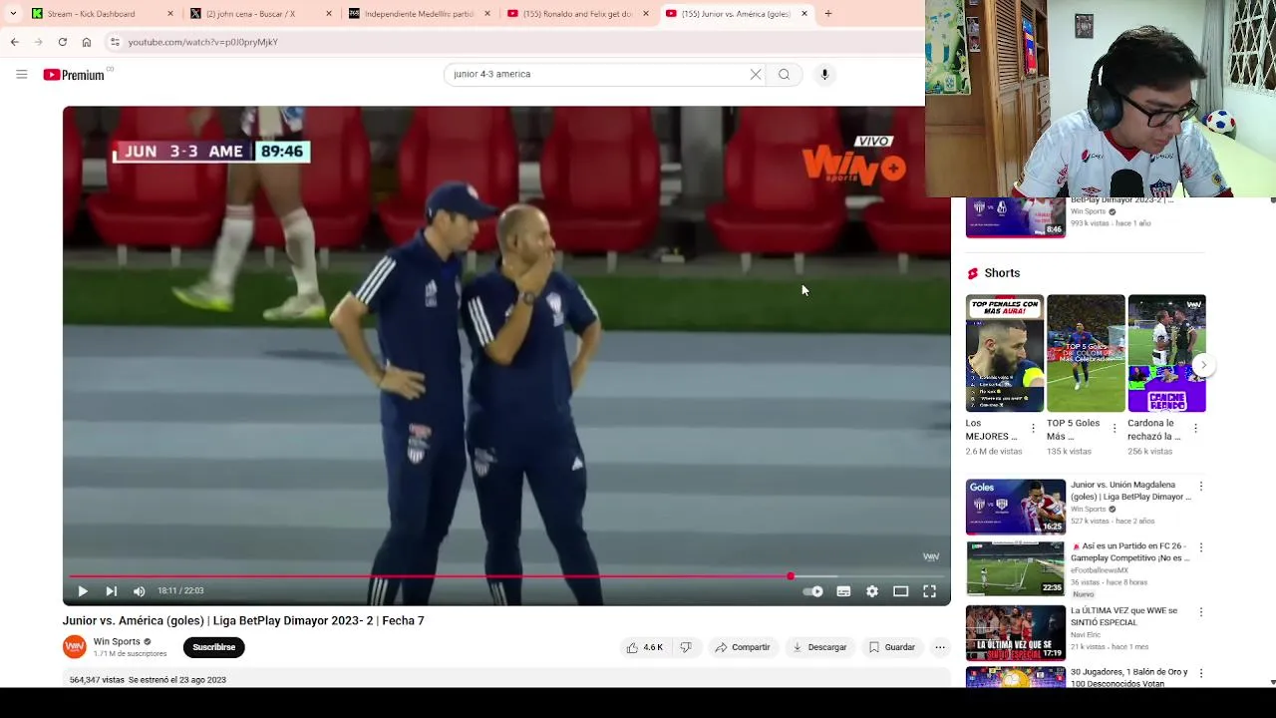
Task: Open options for Cardona short
Action: coord(1195,429)
